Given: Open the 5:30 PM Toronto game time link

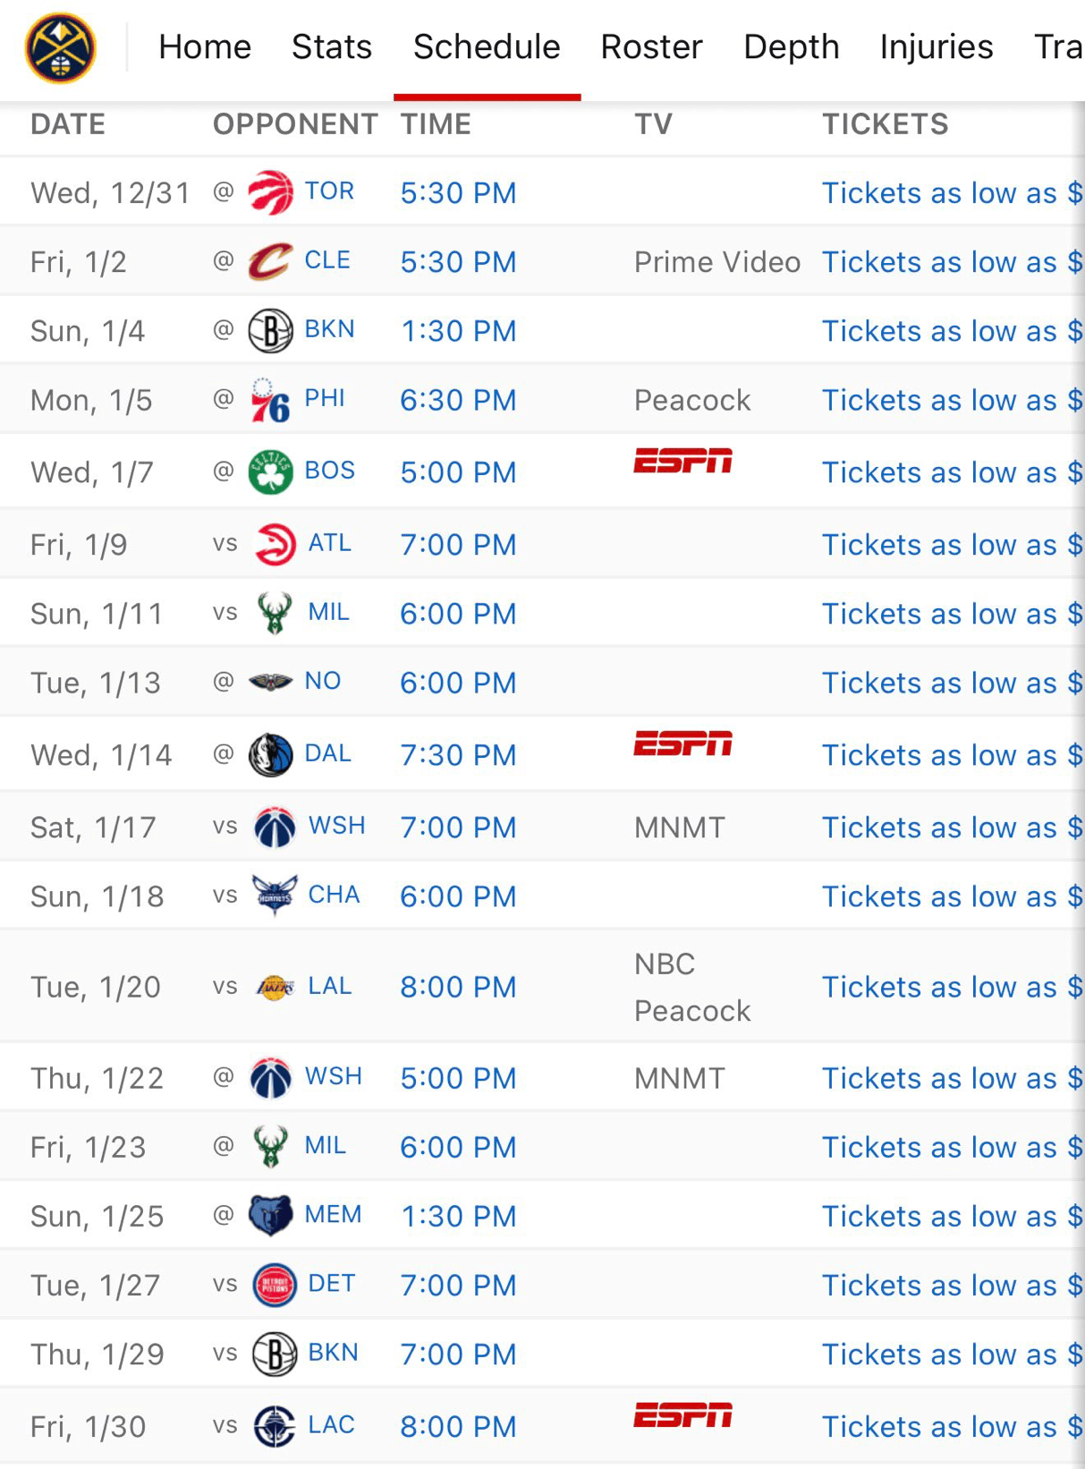Looking at the screenshot, I should tap(458, 192).
